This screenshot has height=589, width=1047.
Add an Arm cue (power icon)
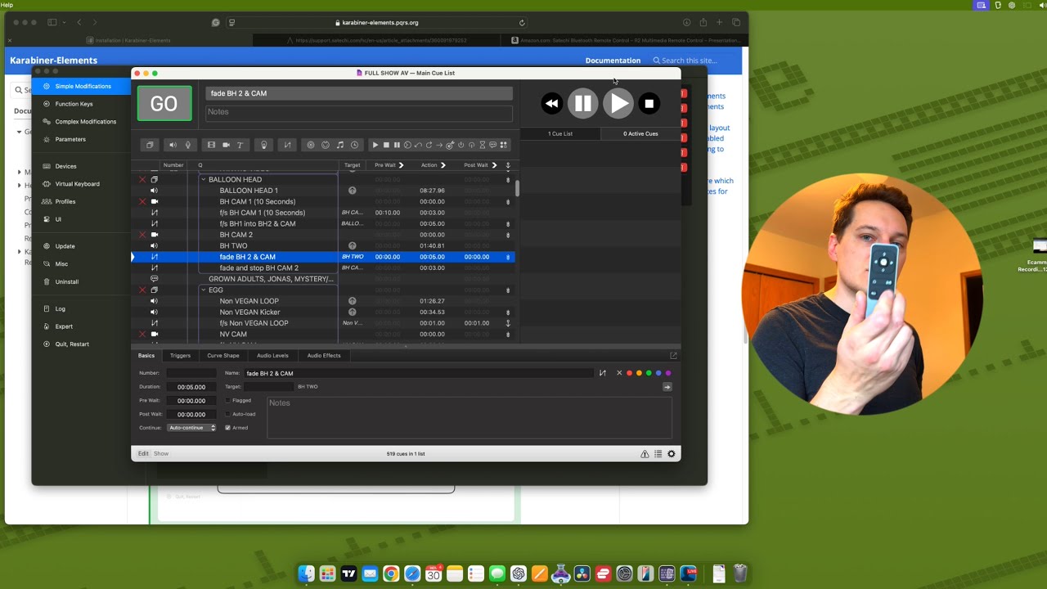point(461,145)
